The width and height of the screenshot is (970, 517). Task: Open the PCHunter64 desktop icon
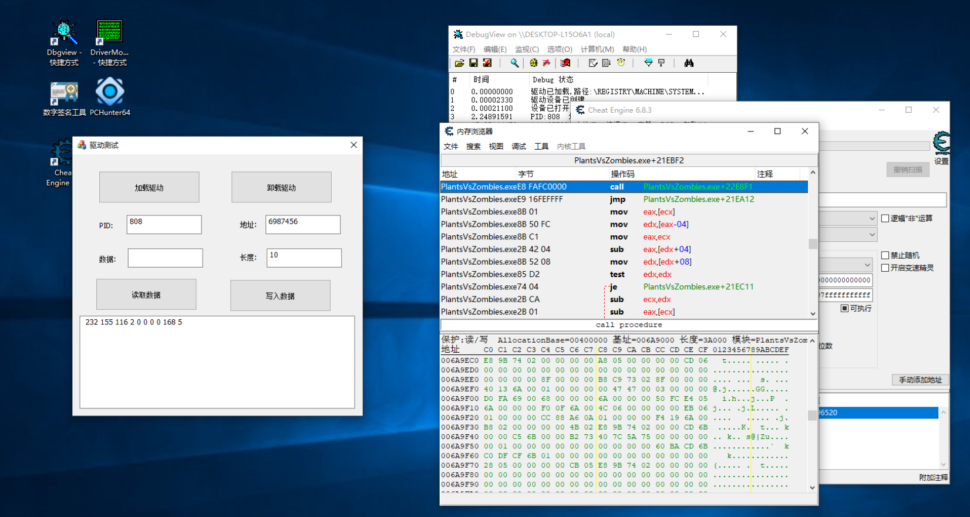coord(110,98)
